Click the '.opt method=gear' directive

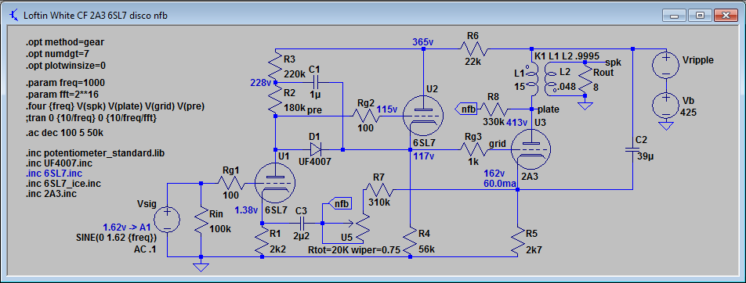click(65, 42)
